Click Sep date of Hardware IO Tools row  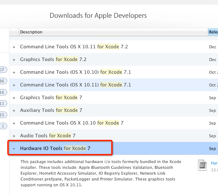(213, 149)
